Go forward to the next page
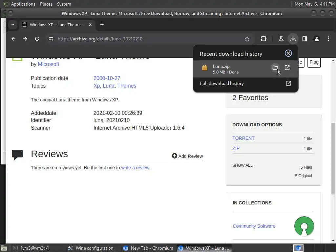This screenshot has width=336, height=252. [25, 39]
